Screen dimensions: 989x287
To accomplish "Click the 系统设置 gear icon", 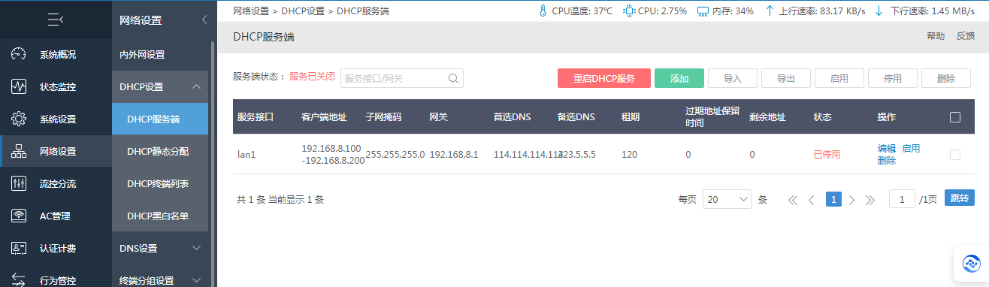I will click(20, 119).
